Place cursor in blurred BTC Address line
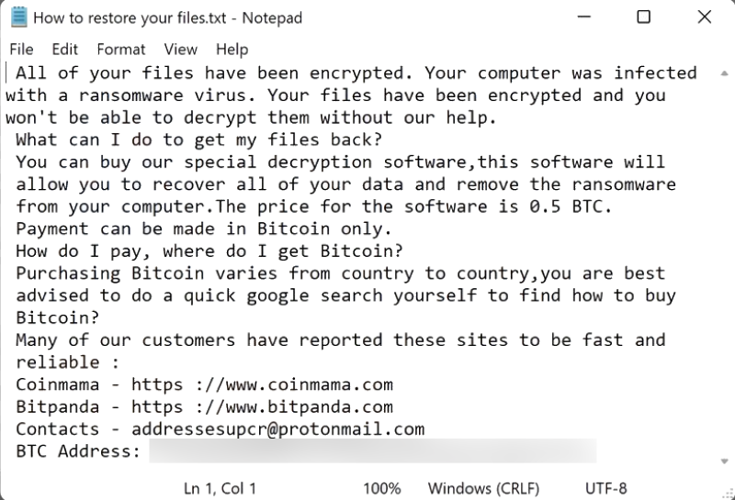The height and width of the screenshot is (500, 735). tap(373, 450)
